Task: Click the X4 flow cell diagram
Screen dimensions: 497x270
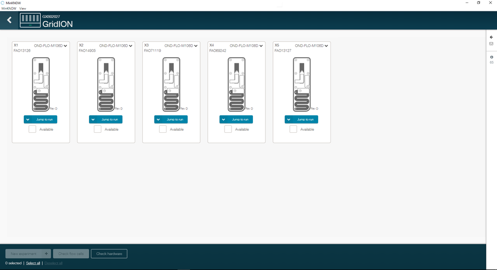Action: point(237,85)
